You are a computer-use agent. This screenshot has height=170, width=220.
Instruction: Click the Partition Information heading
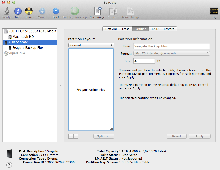tap(135, 39)
